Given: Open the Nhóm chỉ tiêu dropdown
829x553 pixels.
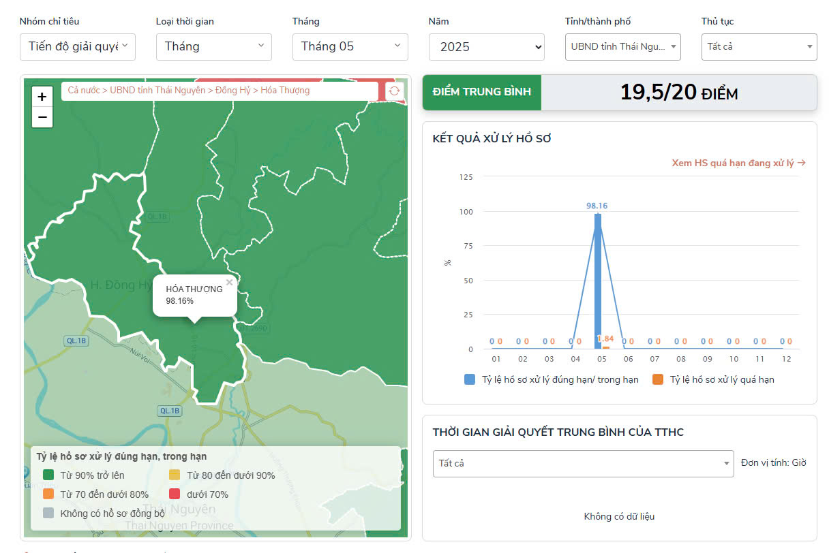Looking at the screenshot, I should (78, 46).
